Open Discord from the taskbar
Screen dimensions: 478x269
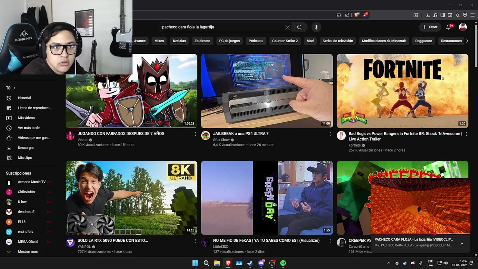point(261,263)
